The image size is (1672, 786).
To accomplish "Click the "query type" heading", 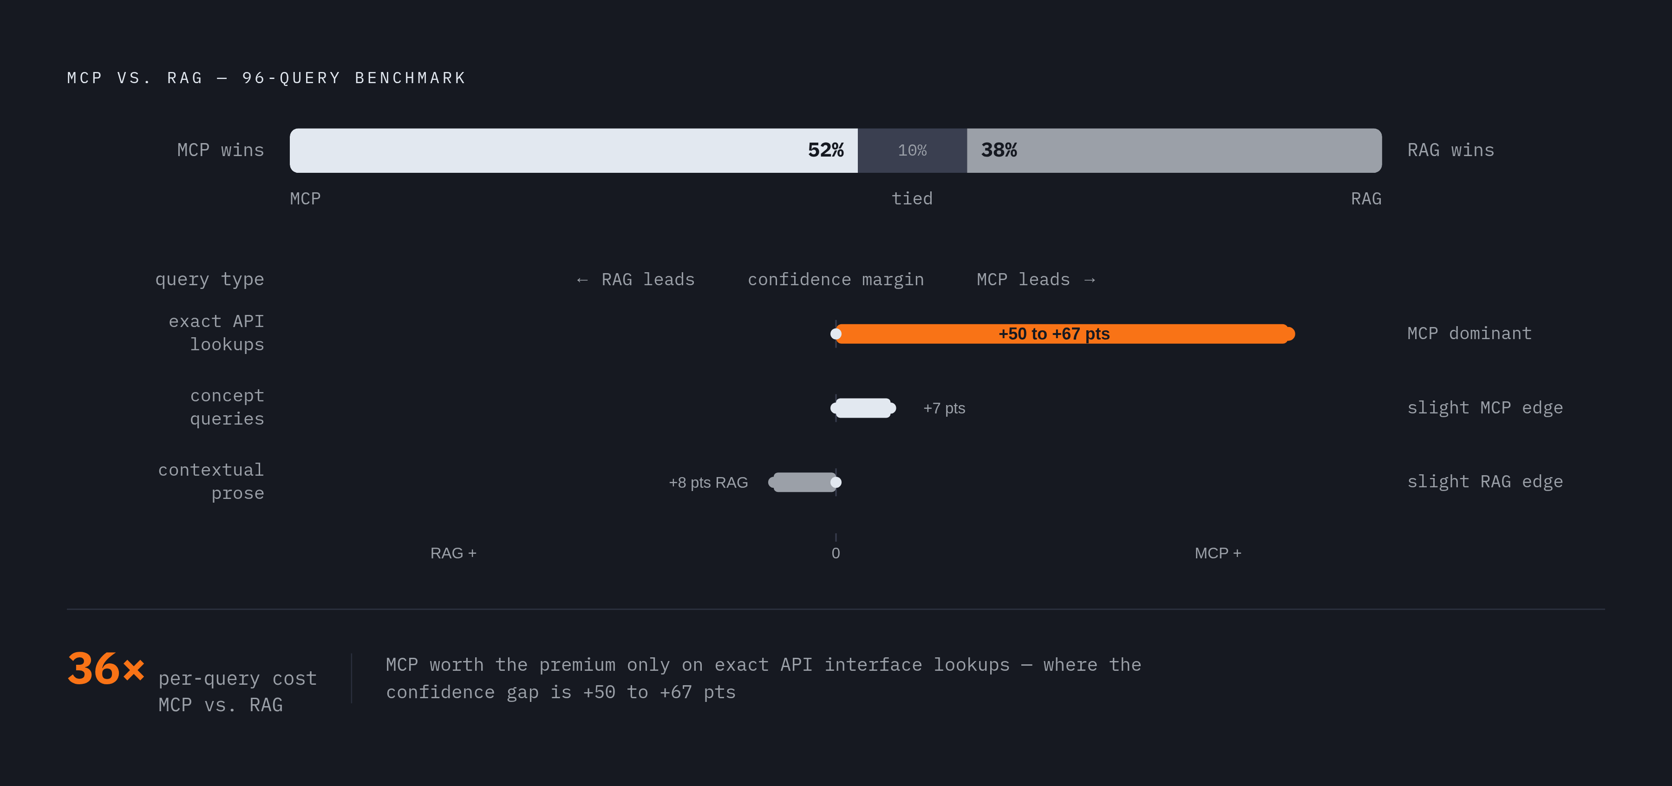I will (x=209, y=280).
